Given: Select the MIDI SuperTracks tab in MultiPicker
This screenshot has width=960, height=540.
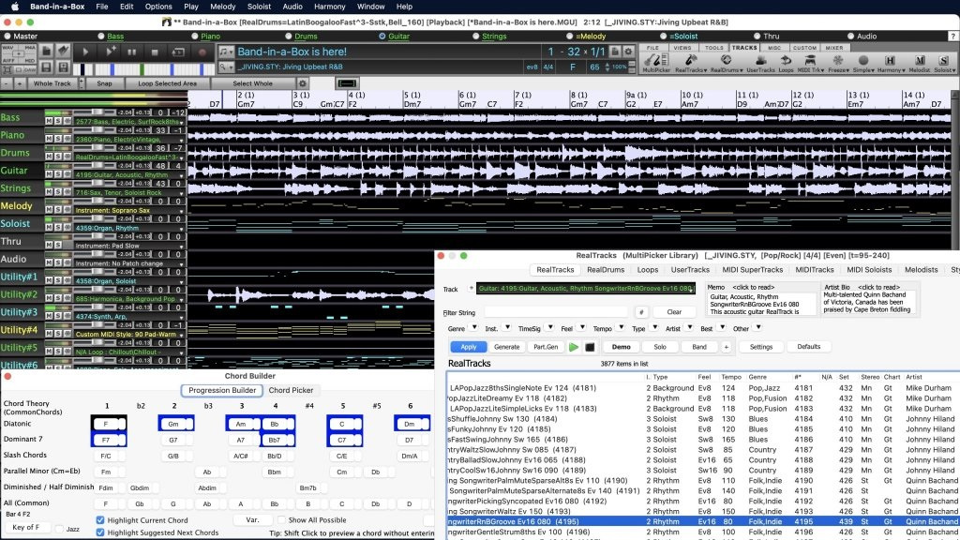Looking at the screenshot, I should pyautogui.click(x=752, y=270).
